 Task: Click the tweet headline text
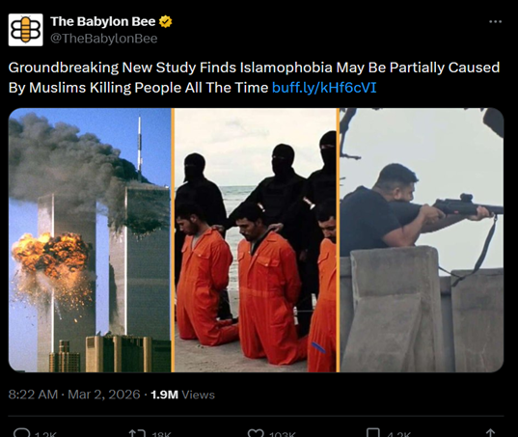tap(254, 77)
